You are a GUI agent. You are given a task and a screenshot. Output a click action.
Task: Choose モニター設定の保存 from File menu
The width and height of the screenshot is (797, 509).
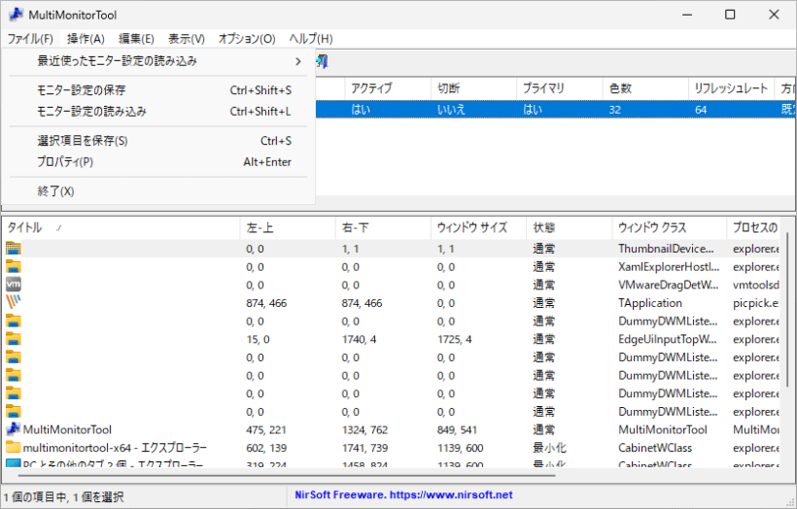(x=158, y=90)
